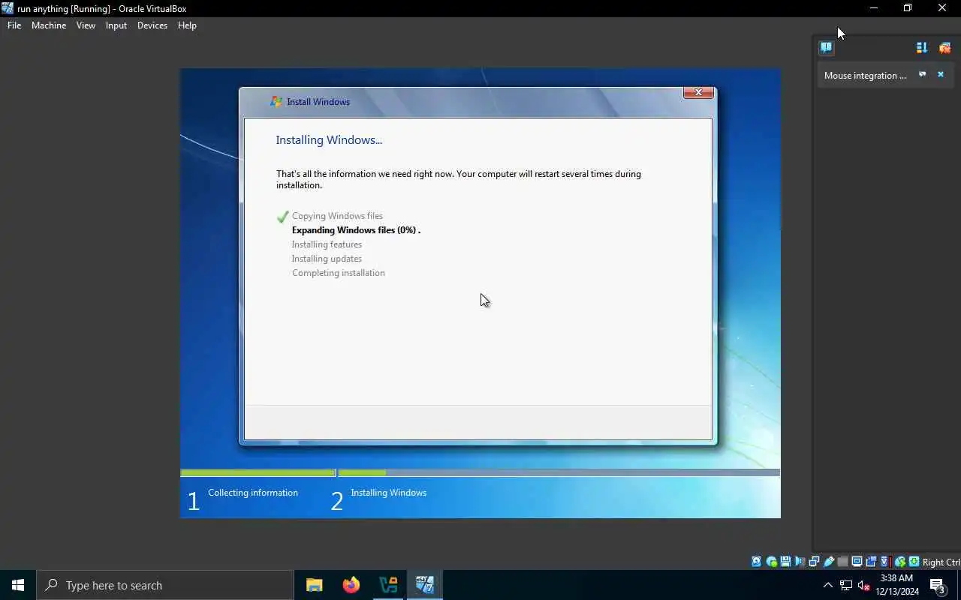Click stage 1 'Collecting information' label
The image size is (961, 600).
(x=253, y=492)
